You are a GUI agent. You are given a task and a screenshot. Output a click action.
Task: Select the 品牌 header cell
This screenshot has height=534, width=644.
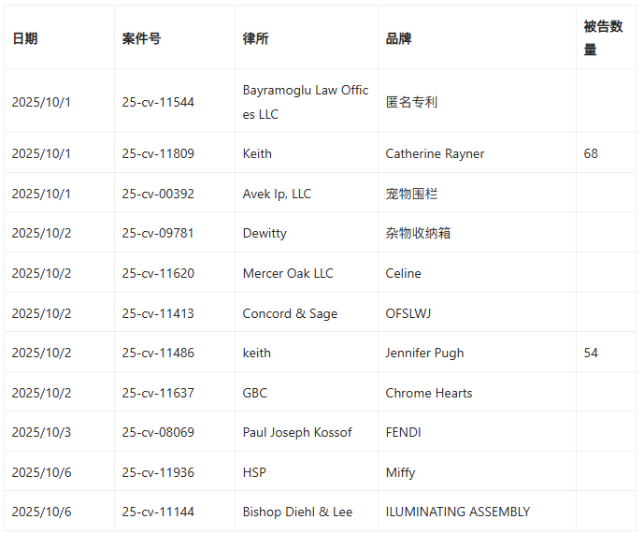398,38
